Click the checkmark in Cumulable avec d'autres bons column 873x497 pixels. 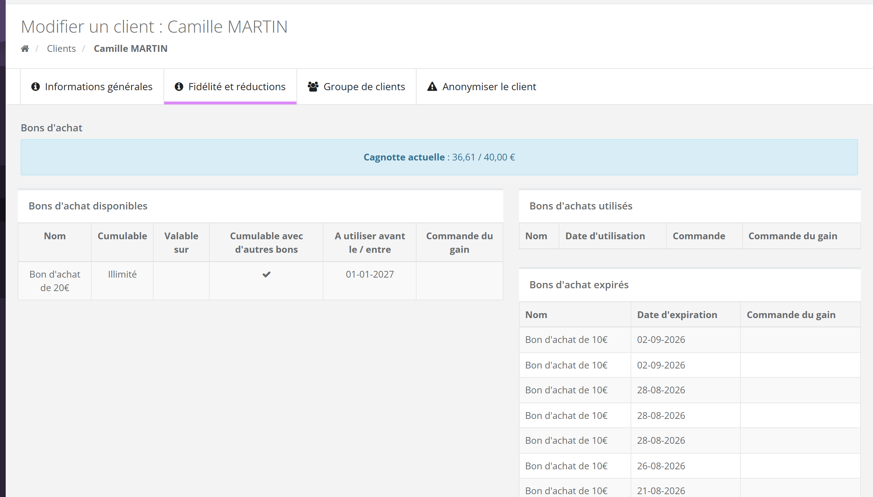coord(266,274)
